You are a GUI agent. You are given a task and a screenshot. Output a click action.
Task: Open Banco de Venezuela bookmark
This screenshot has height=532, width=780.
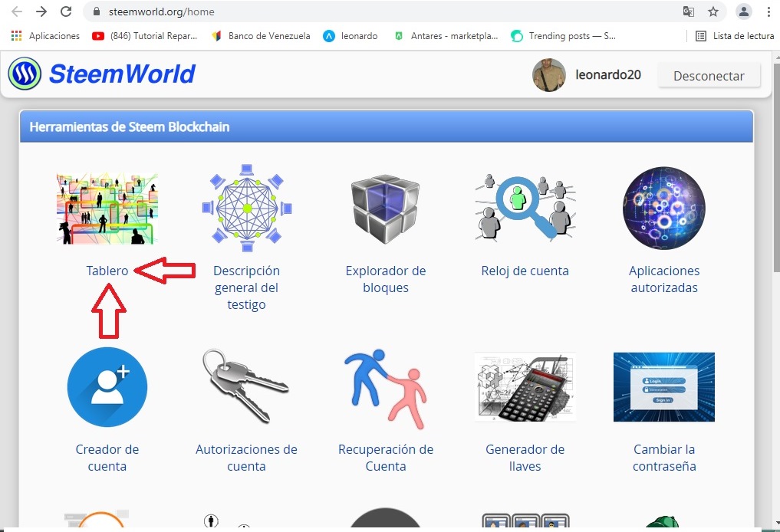261,36
